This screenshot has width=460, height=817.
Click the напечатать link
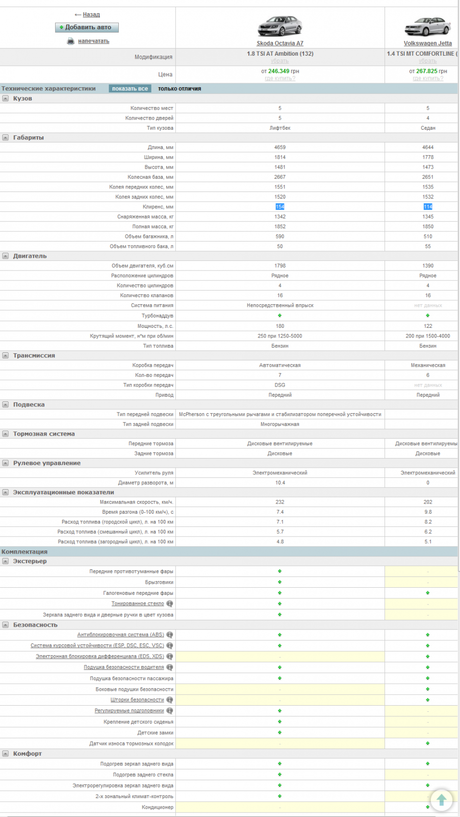(93, 41)
